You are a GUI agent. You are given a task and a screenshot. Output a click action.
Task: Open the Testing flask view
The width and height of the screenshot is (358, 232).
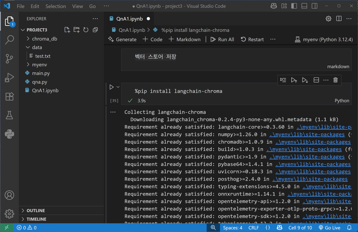pyautogui.click(x=9, y=115)
